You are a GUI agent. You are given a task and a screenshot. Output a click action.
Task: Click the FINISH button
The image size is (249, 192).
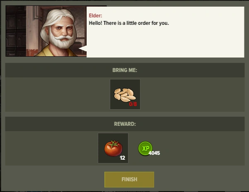pyautogui.click(x=129, y=180)
